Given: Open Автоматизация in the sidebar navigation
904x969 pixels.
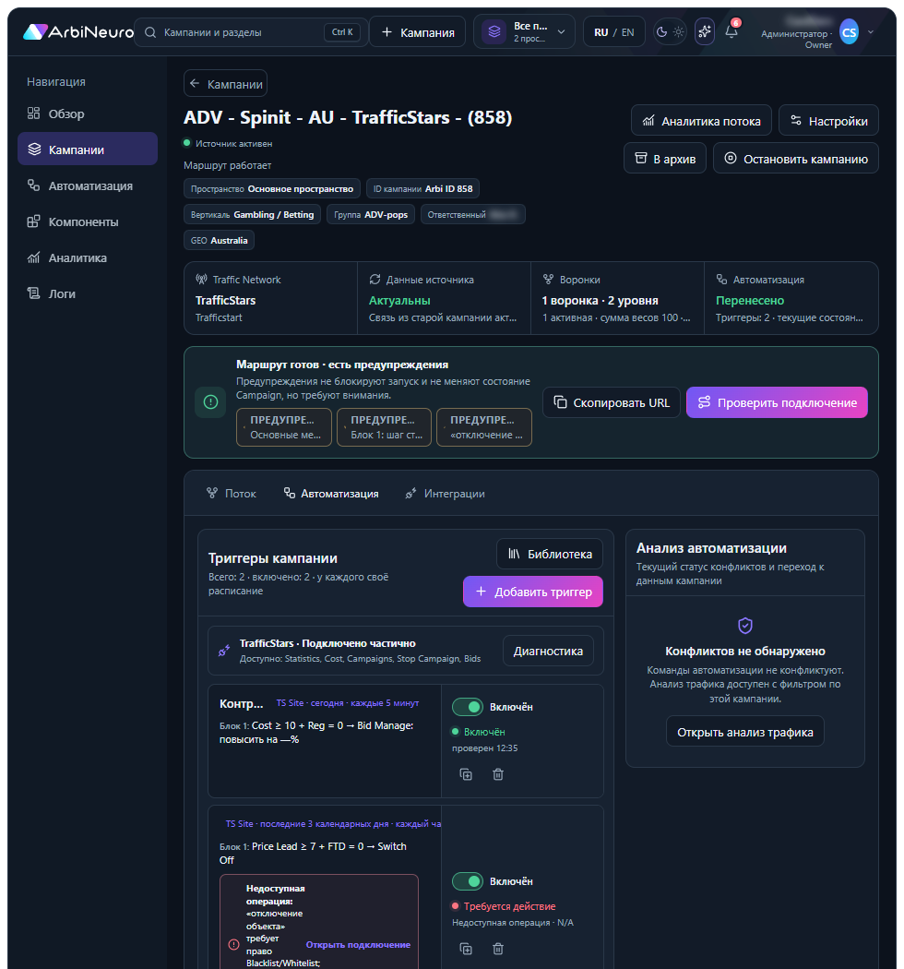Looking at the screenshot, I should pos(88,186).
